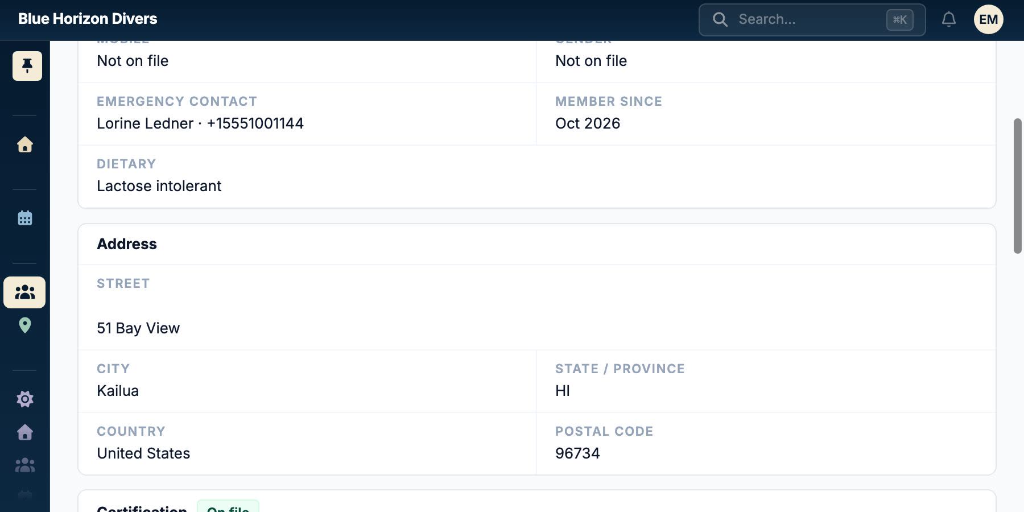Viewport: 1024px width, 512px height.
Task: Click the ⌘K shortcut badge
Action: click(900, 20)
